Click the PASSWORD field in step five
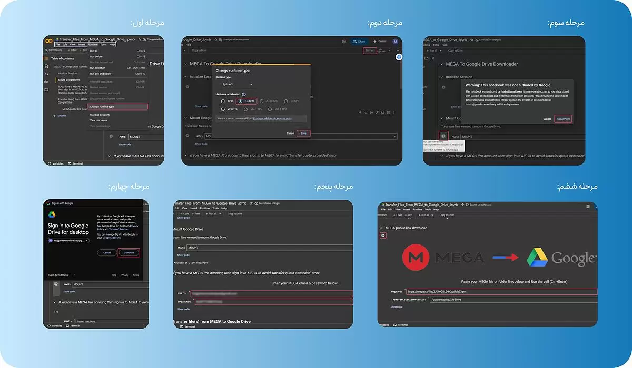This screenshot has width=632, height=368. point(273,302)
